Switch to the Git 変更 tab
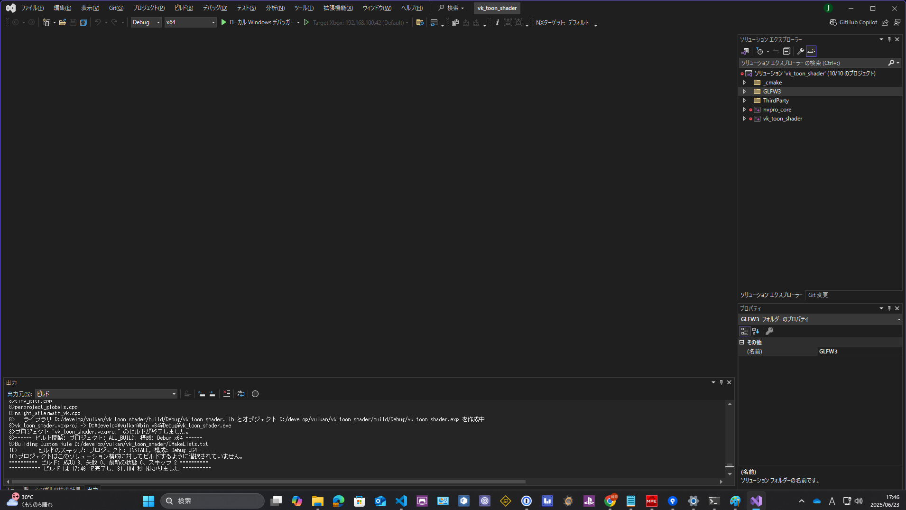Screen dimensions: 906x510 point(817,295)
